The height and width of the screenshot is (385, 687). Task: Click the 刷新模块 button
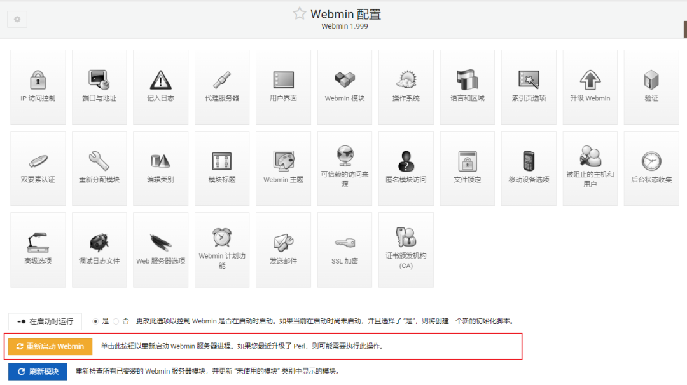click(x=38, y=372)
